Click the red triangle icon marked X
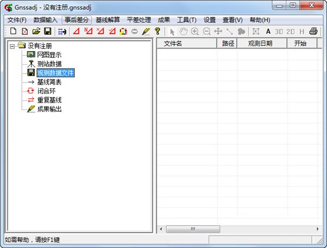The width and height of the screenshot is (327, 248). tap(100, 31)
